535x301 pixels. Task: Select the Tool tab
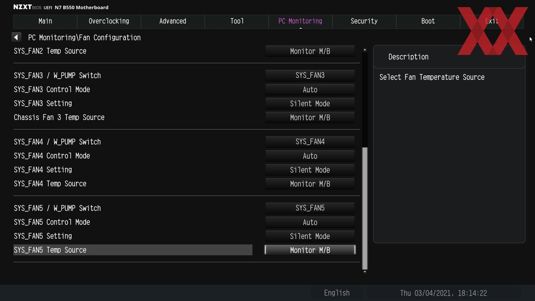click(x=237, y=21)
